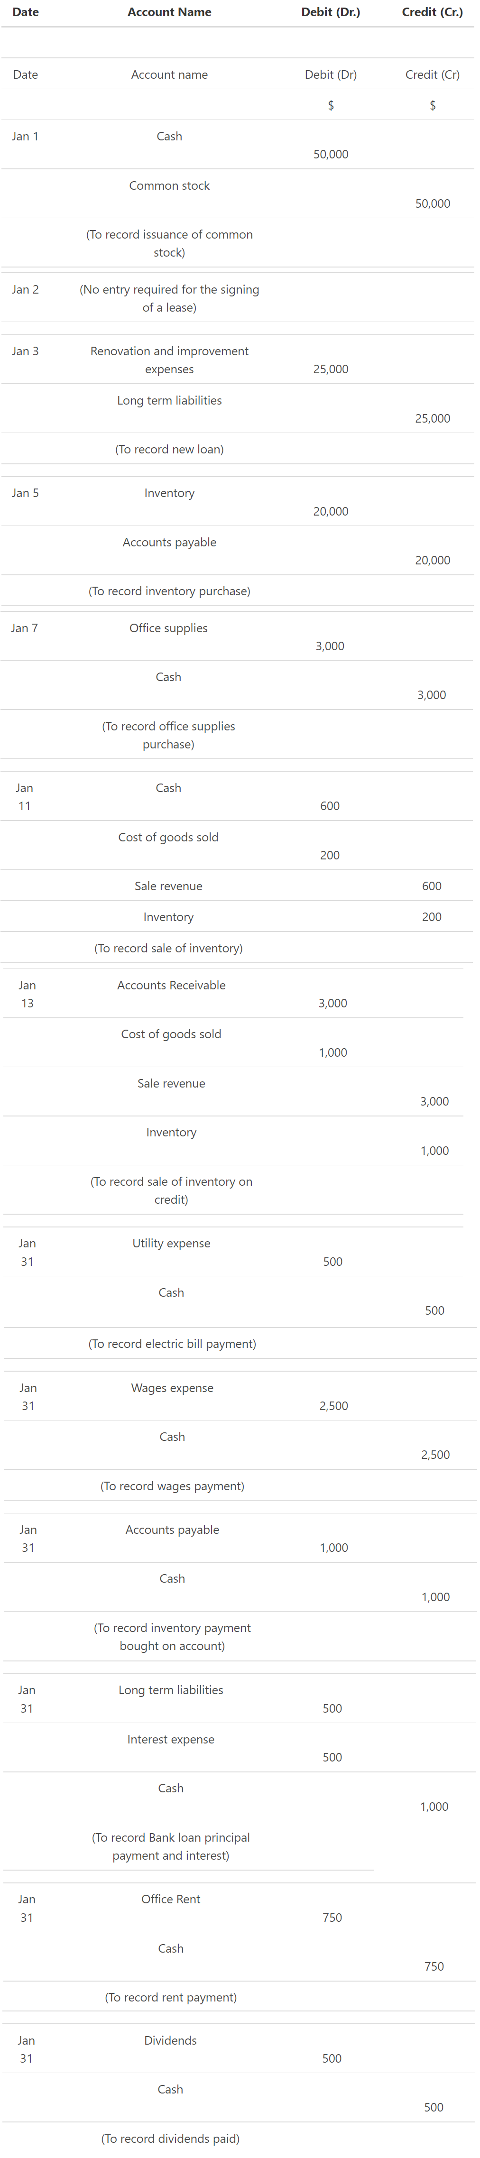480x2158 pixels.
Task: Click the Office supplies account name
Action: (168, 628)
